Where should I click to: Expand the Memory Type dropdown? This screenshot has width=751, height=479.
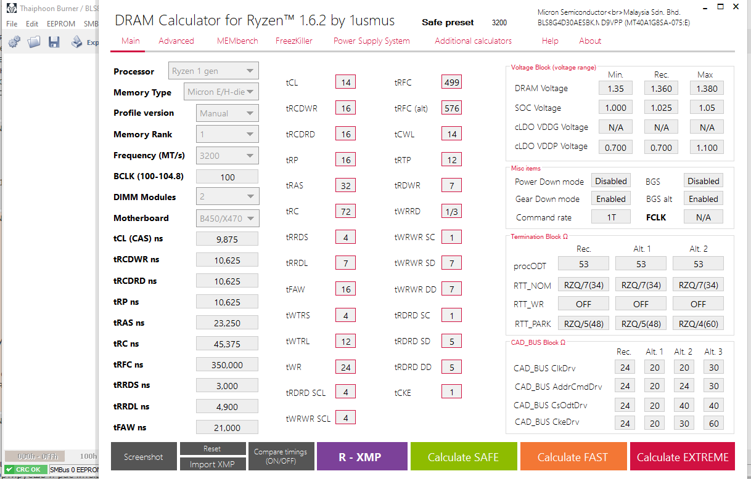click(221, 92)
